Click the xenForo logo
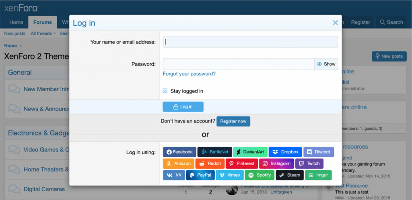Viewport: 412px width, 200px height. click(22, 8)
